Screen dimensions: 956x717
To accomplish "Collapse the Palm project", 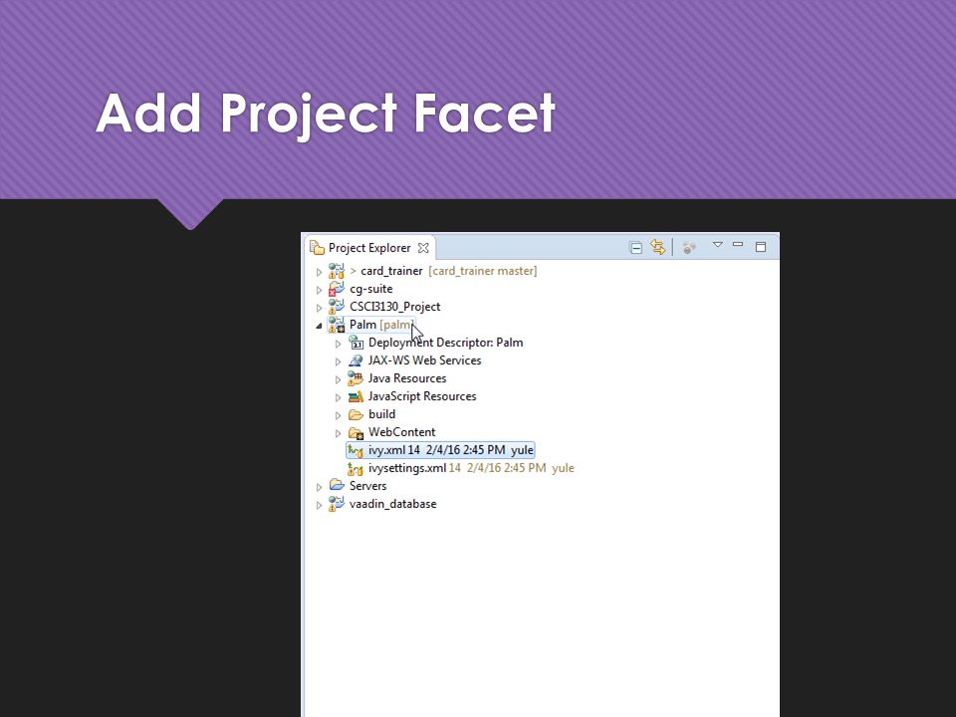I will 319,326.
